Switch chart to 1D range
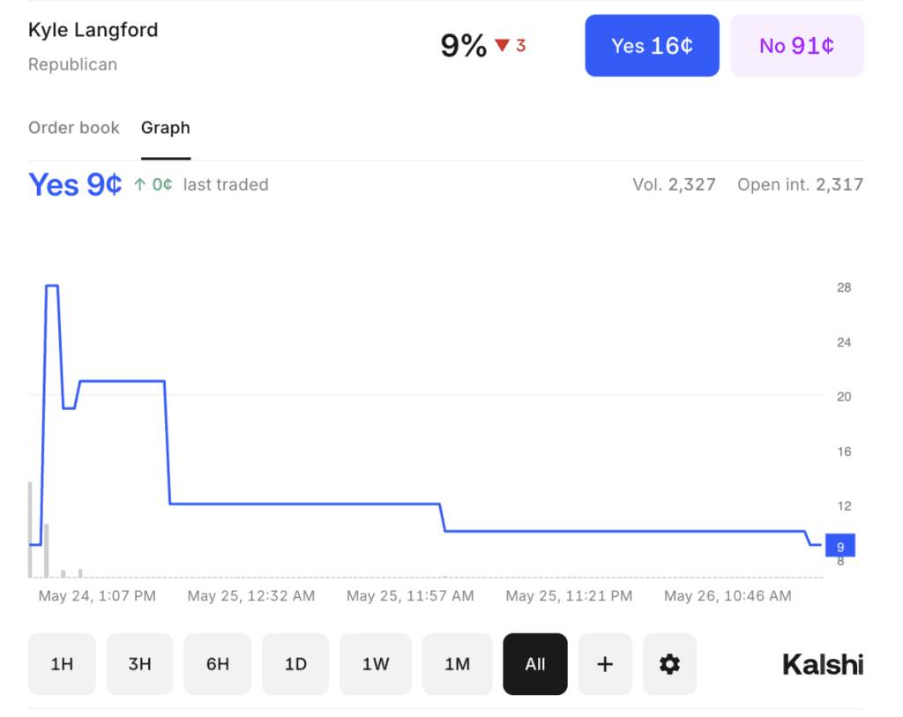This screenshot has width=903, height=717. tap(295, 664)
